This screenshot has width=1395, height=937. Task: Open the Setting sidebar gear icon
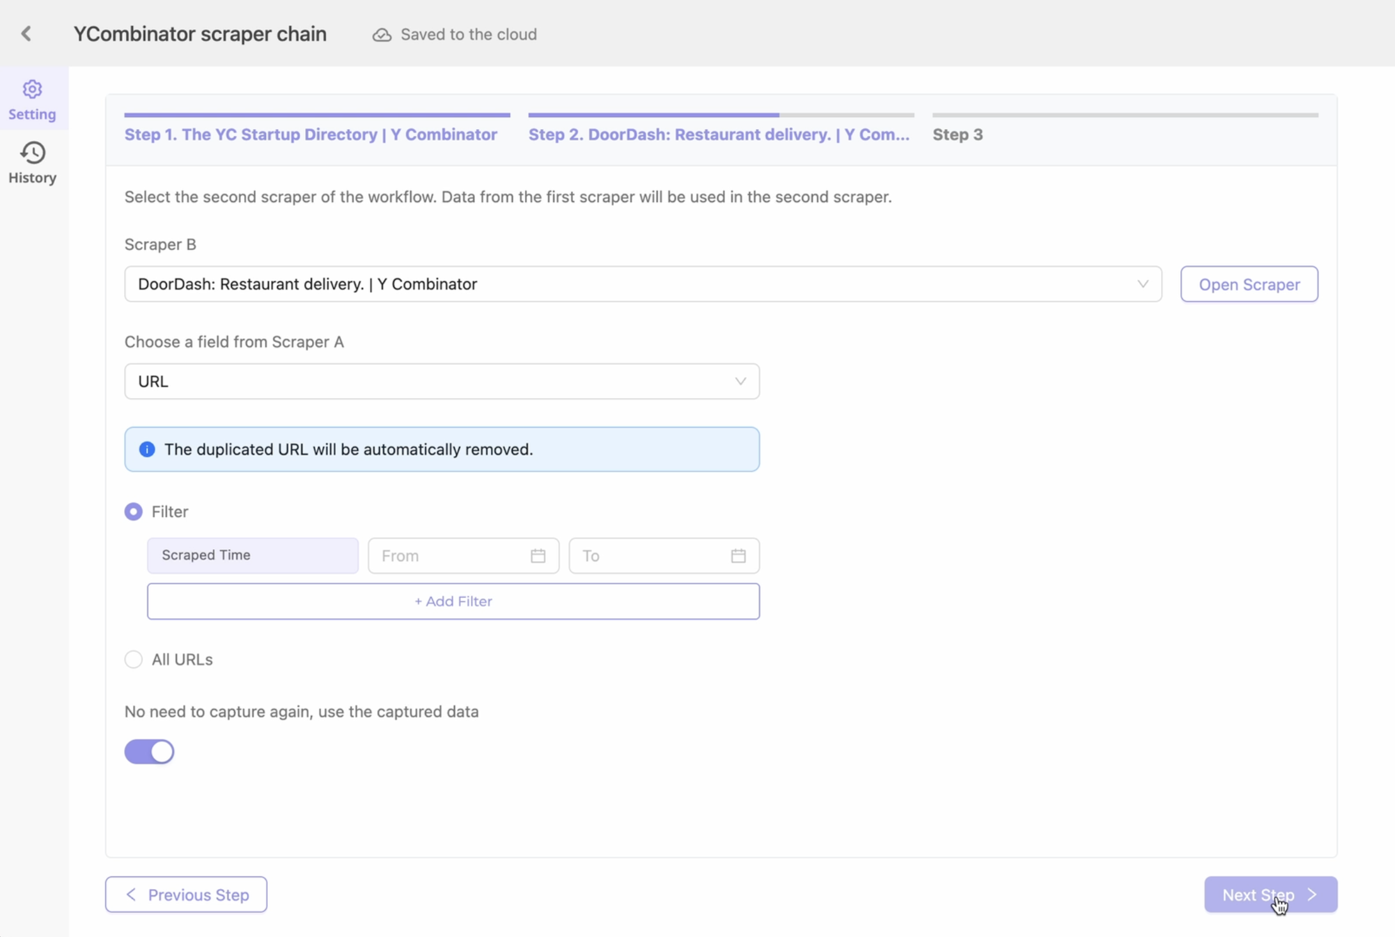[x=32, y=89]
